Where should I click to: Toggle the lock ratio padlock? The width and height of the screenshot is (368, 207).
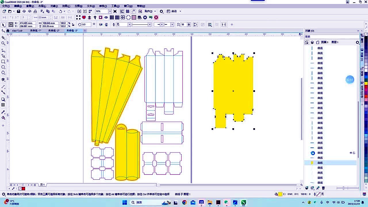[73, 25]
